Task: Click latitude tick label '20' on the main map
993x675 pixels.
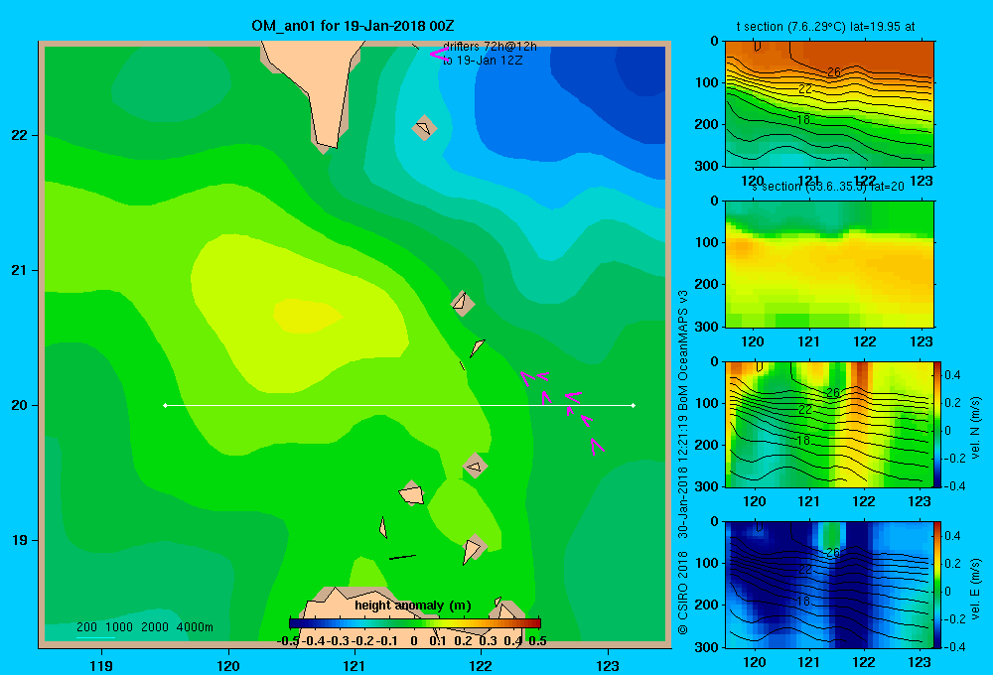Action: [20, 405]
